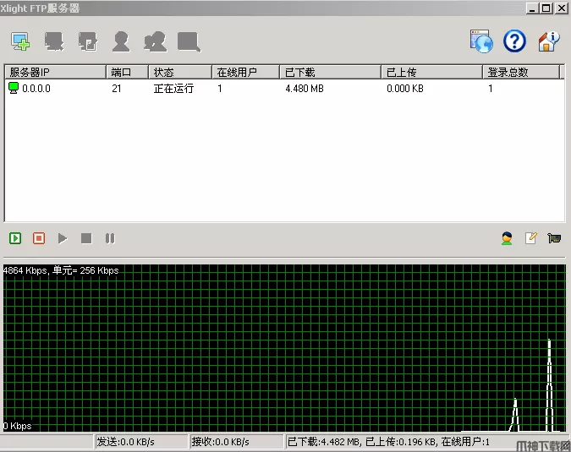Click the gray play server button
The width and height of the screenshot is (571, 452).
pos(63,238)
